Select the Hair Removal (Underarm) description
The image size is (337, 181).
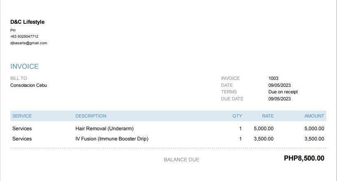click(x=104, y=129)
